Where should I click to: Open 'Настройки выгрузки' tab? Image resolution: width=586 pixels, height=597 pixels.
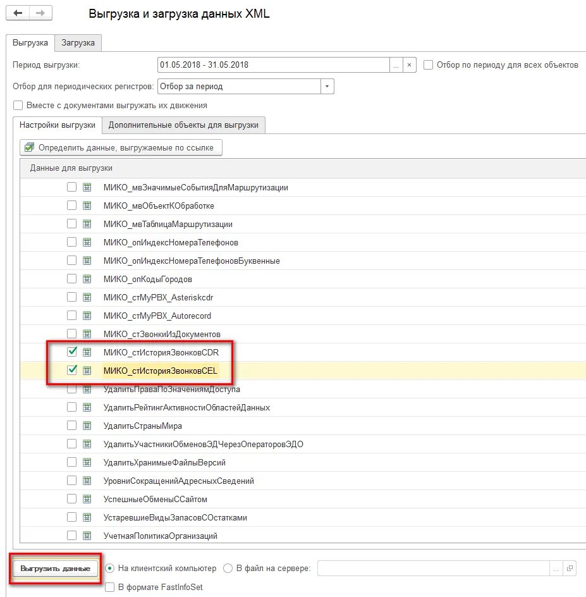[58, 125]
